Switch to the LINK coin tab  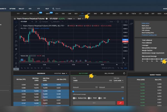tap(70, 14)
